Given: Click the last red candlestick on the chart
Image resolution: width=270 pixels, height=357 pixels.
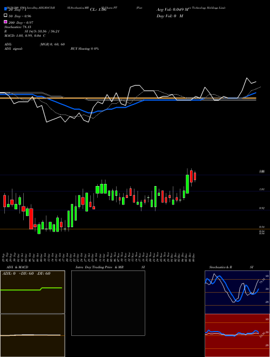Looking at the screenshot, I should point(195,176).
